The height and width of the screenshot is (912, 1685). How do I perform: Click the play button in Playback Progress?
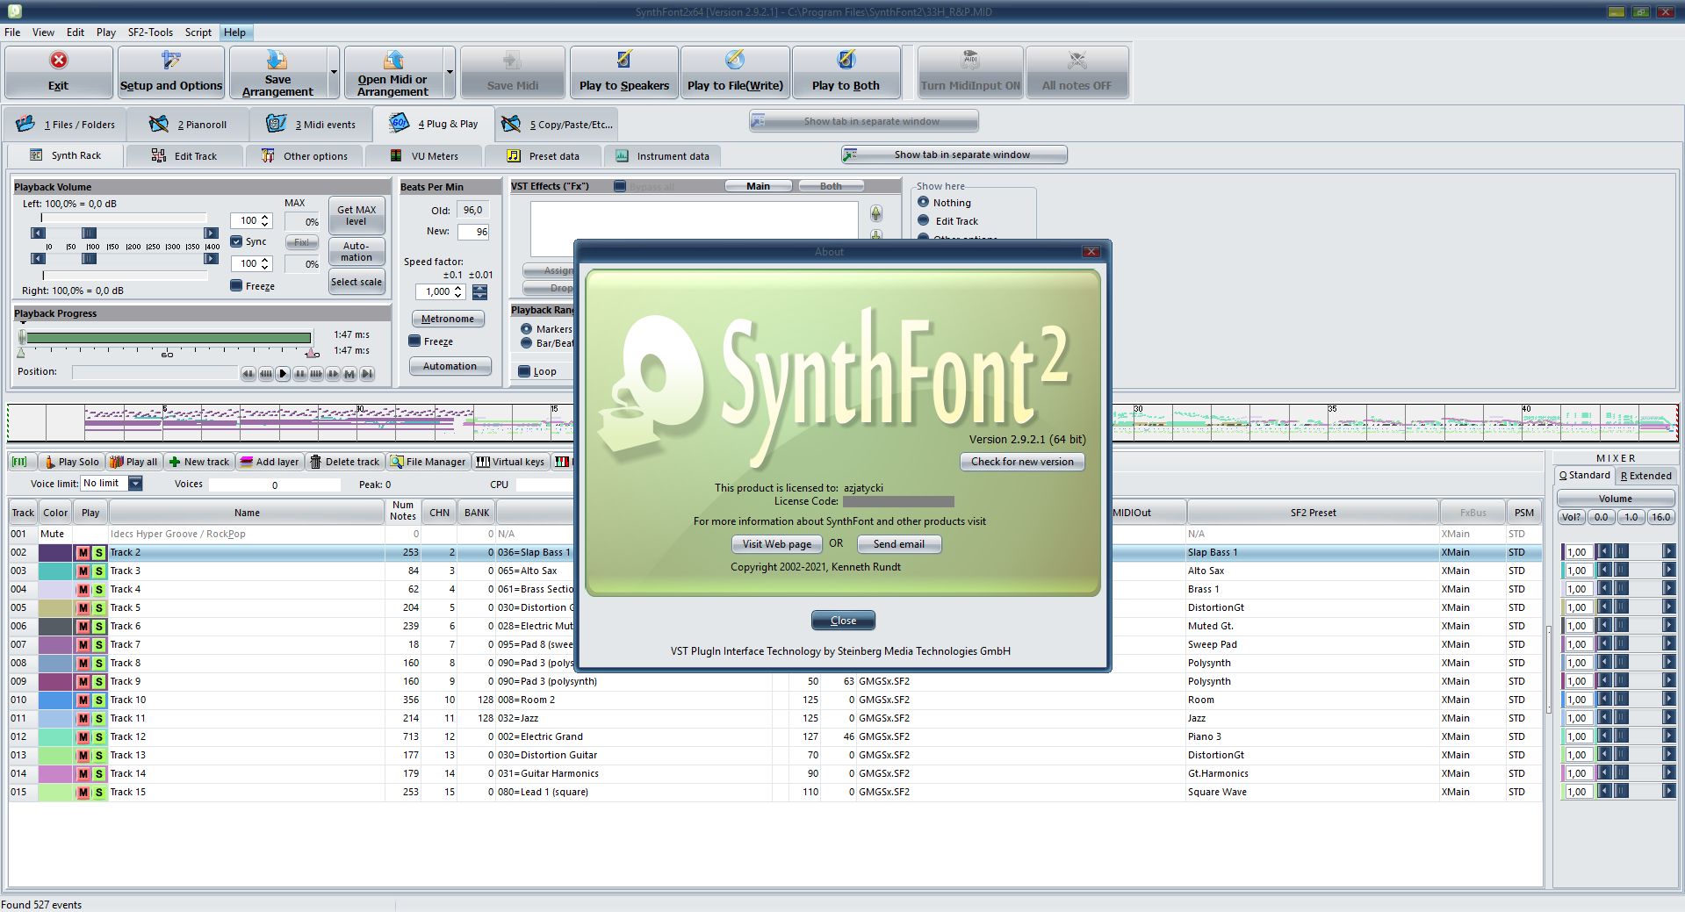(x=283, y=374)
